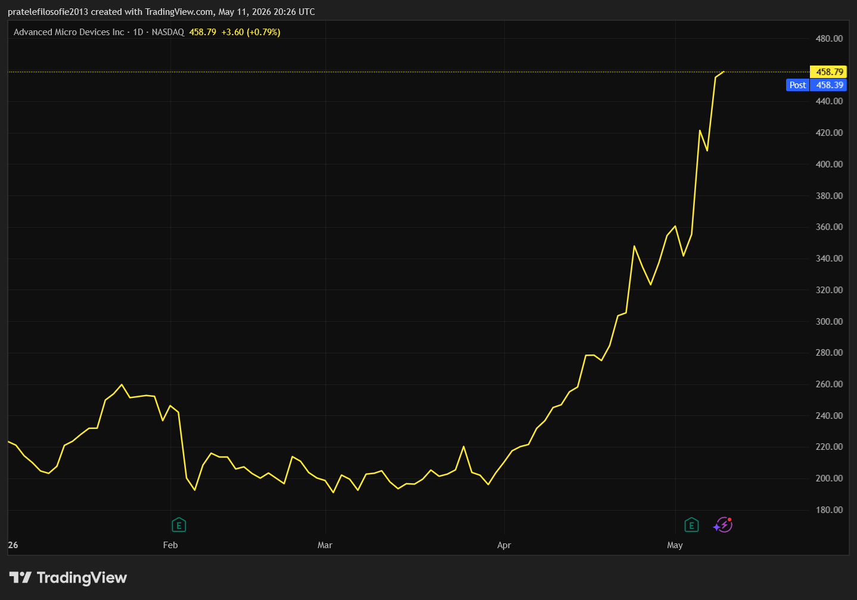857x600 pixels.
Task: Open the purple lightning event icon
Action: click(723, 525)
